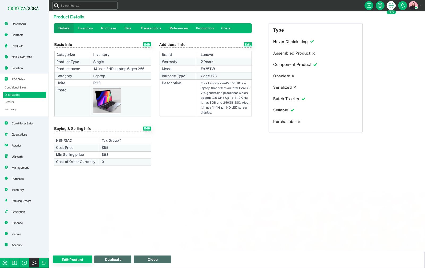This screenshot has height=268, width=425.
Task: Click the back arrow icon in bottom bar
Action: click(44, 263)
